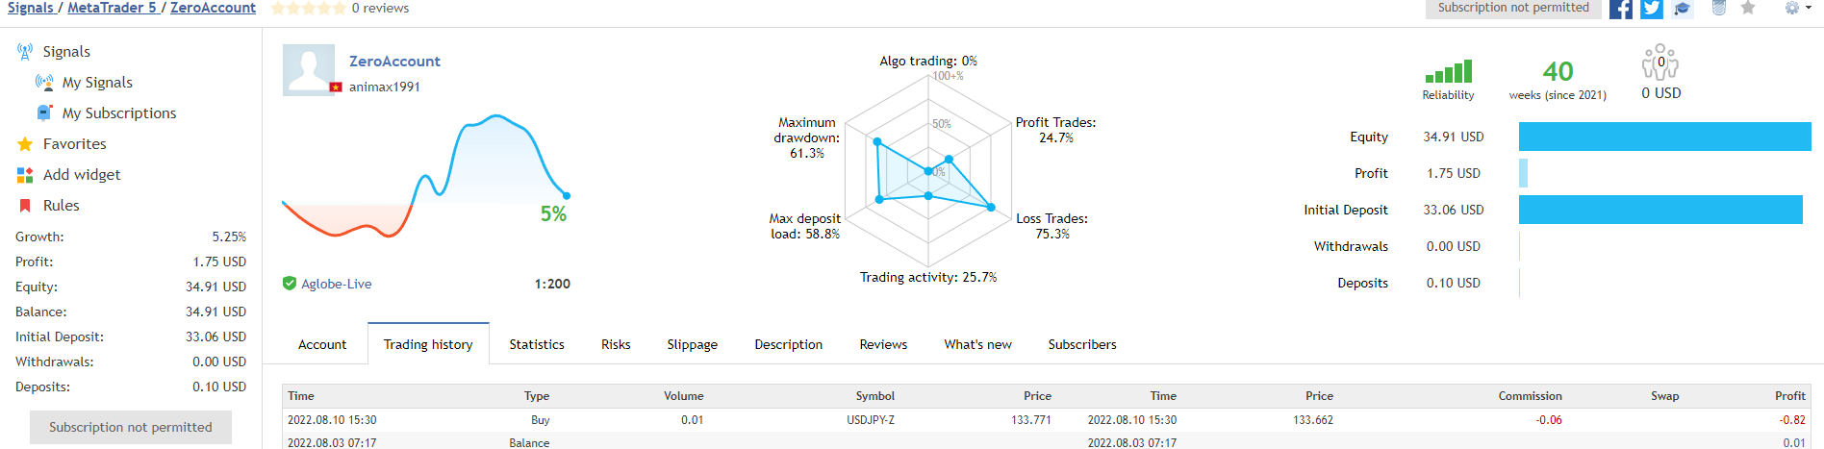Open the Rules page
The width and height of the screenshot is (1824, 449).
click(61, 206)
